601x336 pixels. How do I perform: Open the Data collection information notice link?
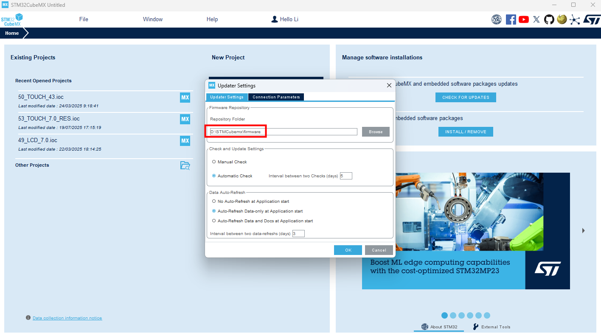pos(67,318)
